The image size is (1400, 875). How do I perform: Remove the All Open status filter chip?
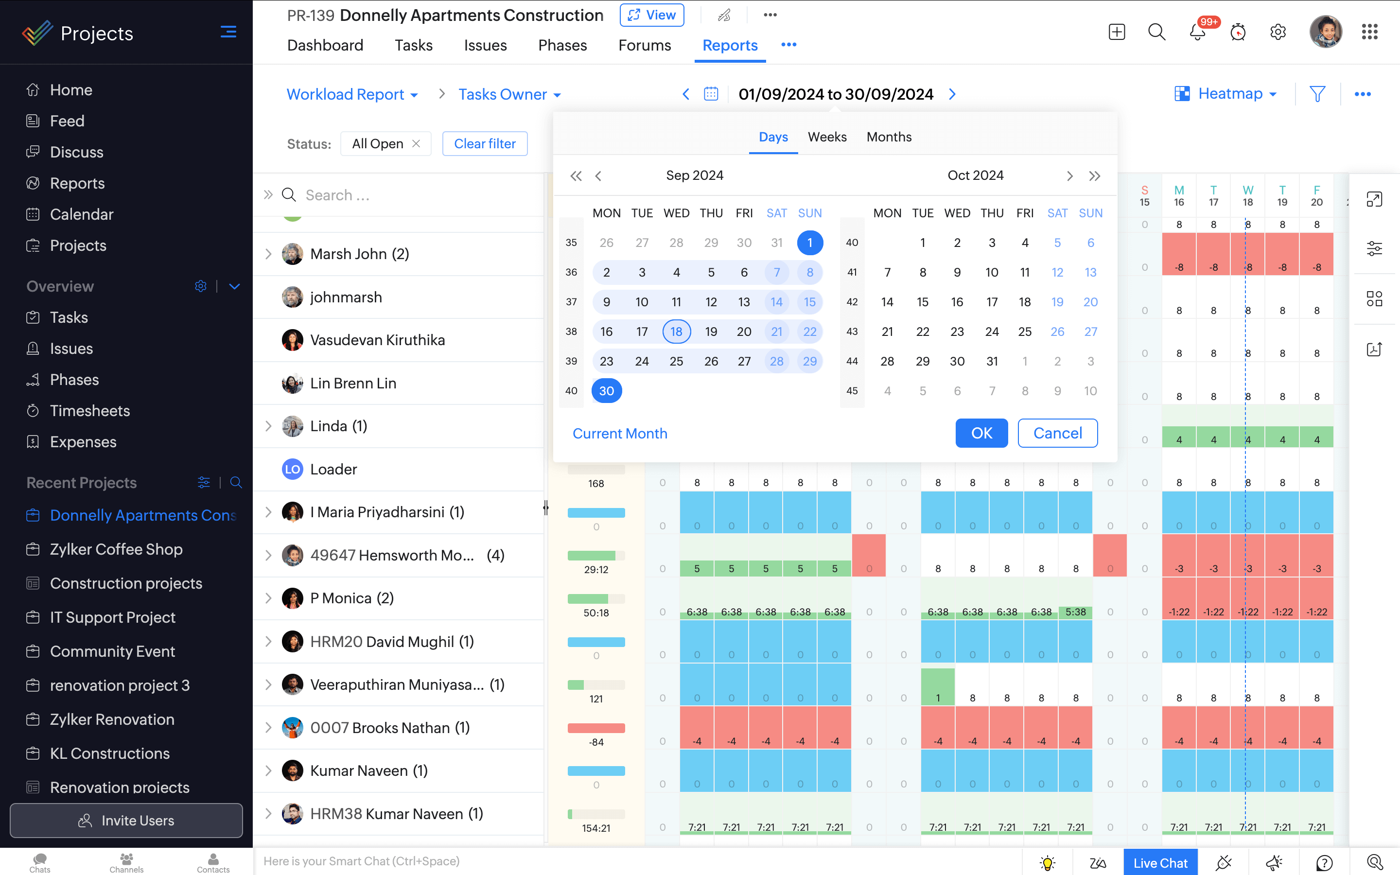click(416, 143)
